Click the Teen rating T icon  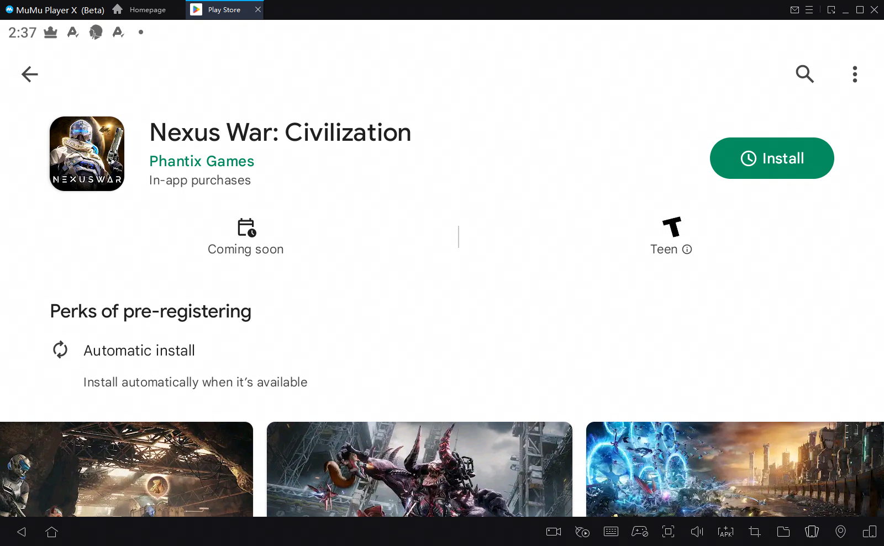(672, 227)
